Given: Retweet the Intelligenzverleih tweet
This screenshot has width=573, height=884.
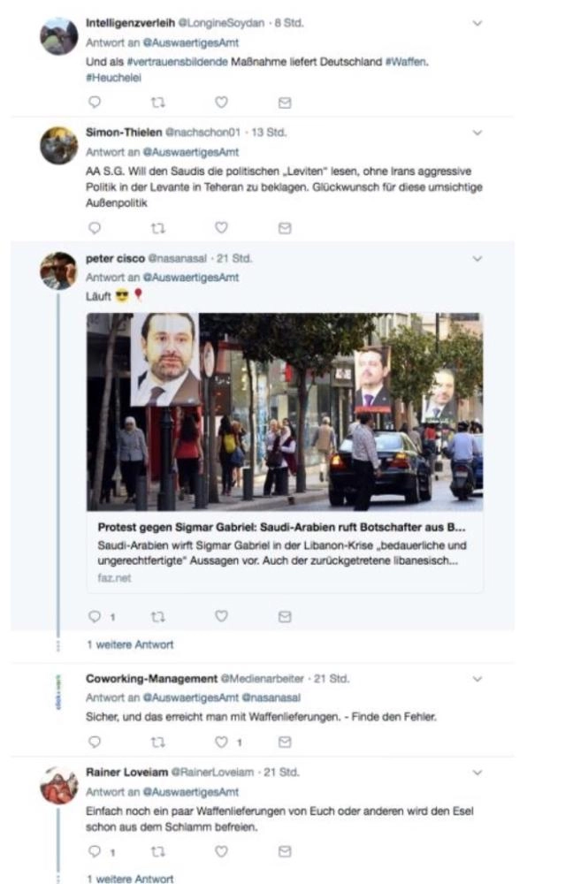Looking at the screenshot, I should coord(158,102).
